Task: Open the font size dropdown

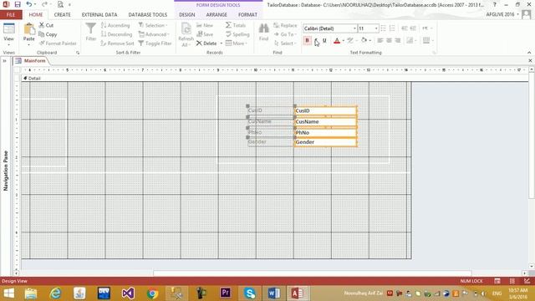Action: 376,28
